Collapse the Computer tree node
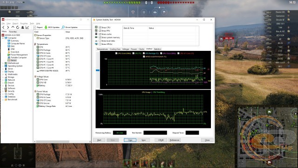298x168 pixels. tap(3, 38)
